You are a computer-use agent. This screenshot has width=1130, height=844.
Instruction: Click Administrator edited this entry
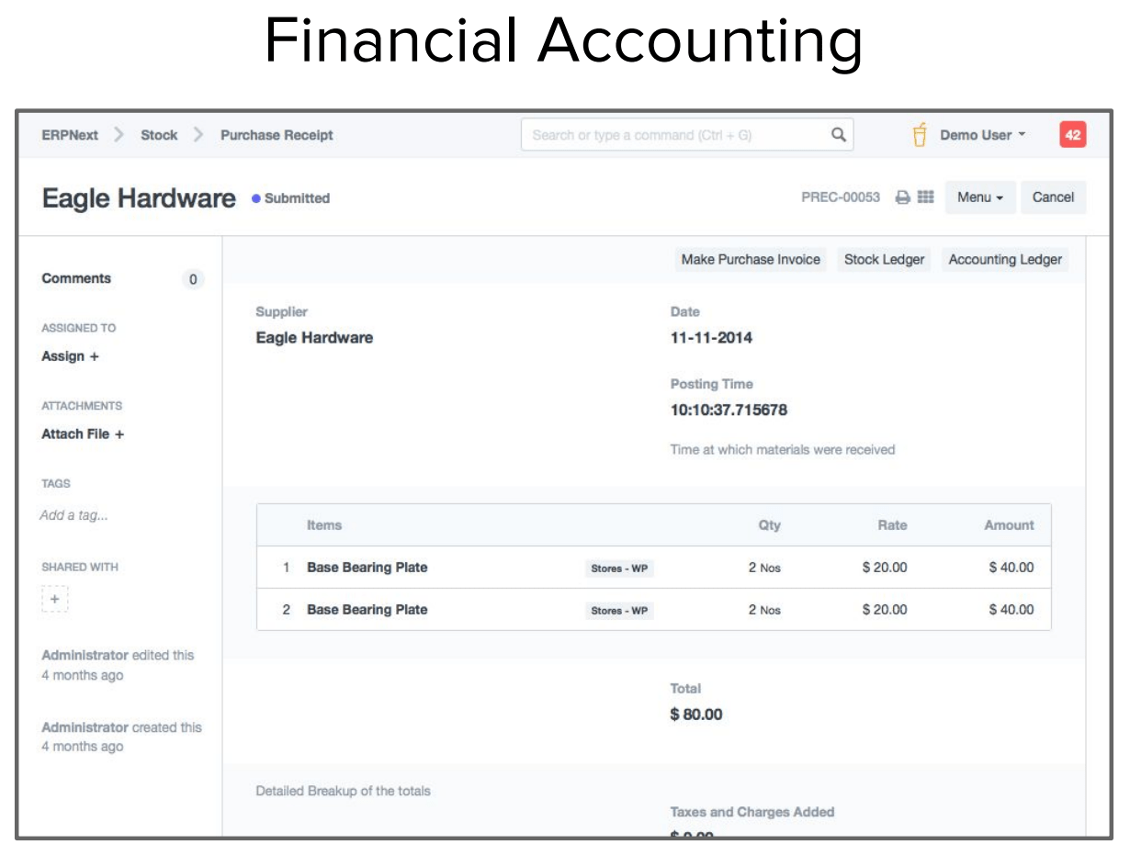[118, 665]
